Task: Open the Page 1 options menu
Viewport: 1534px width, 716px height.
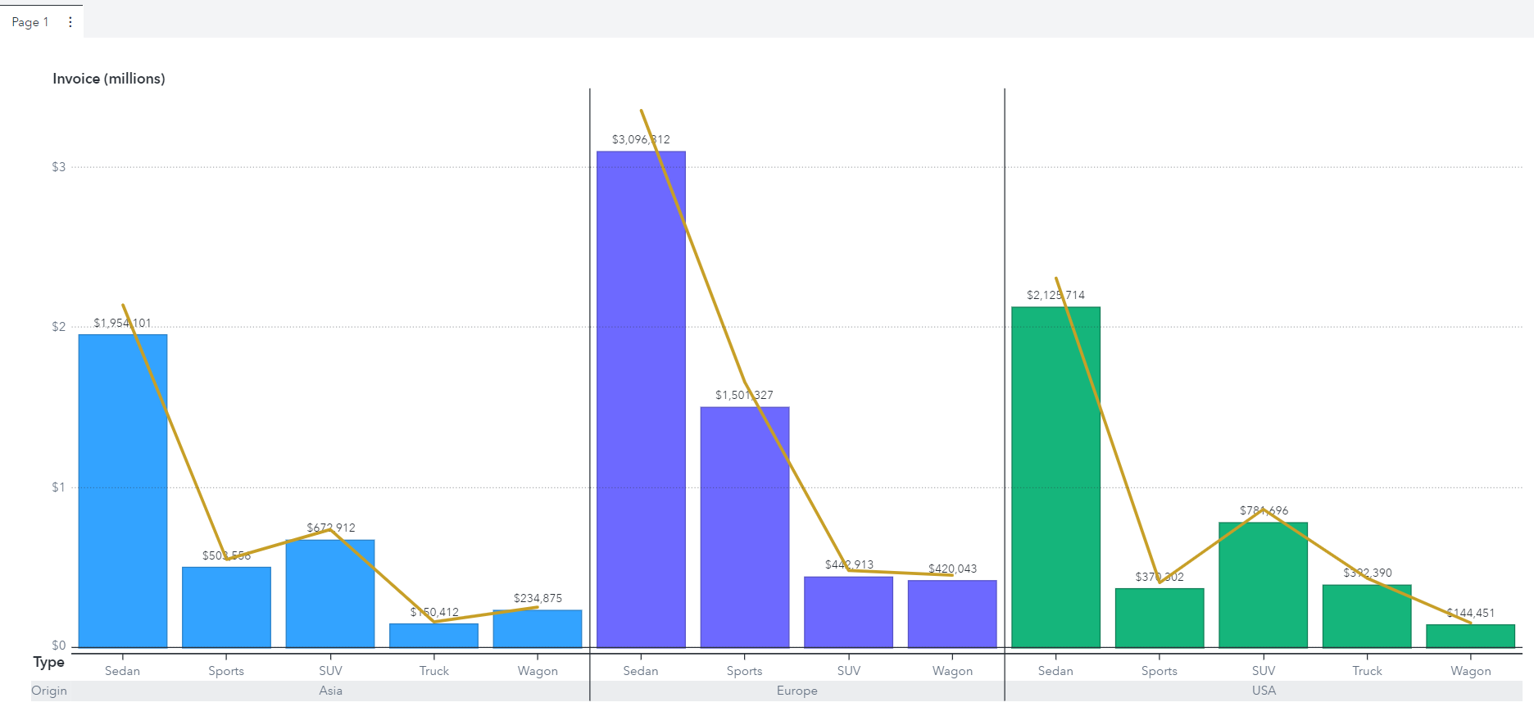Action: 70,22
